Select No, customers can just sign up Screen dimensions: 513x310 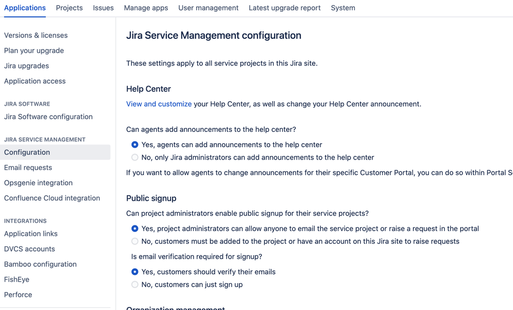[x=135, y=284]
